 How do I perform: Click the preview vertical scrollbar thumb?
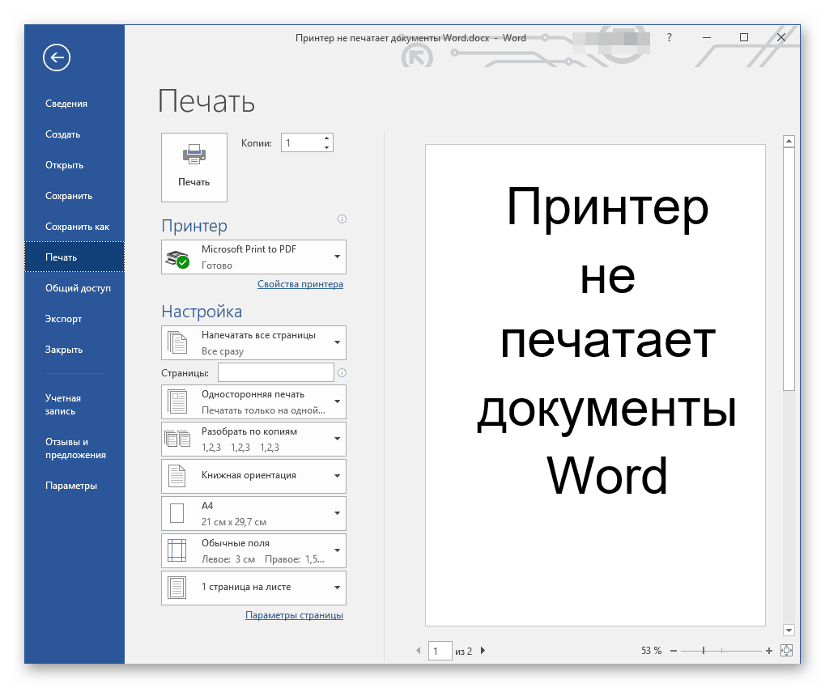point(789,270)
